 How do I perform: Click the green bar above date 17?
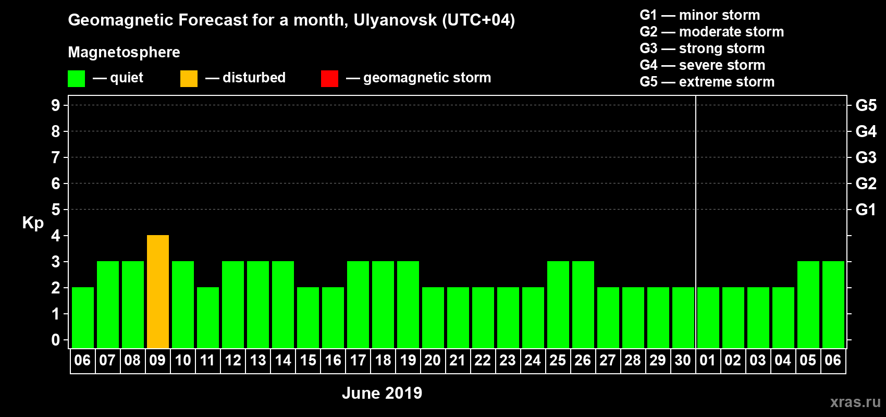tap(358, 304)
